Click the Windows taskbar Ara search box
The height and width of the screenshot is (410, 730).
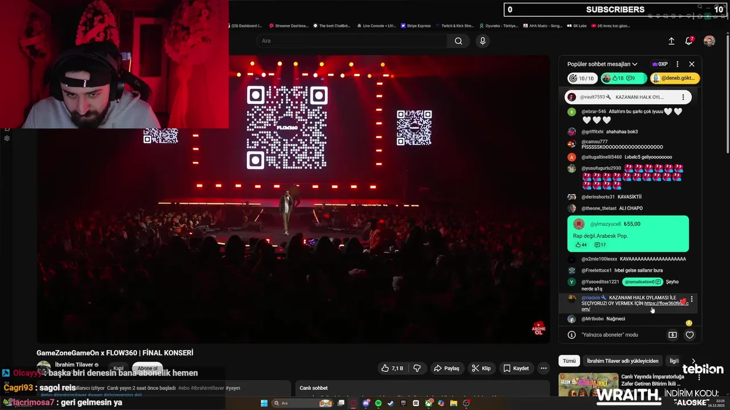(x=302, y=403)
